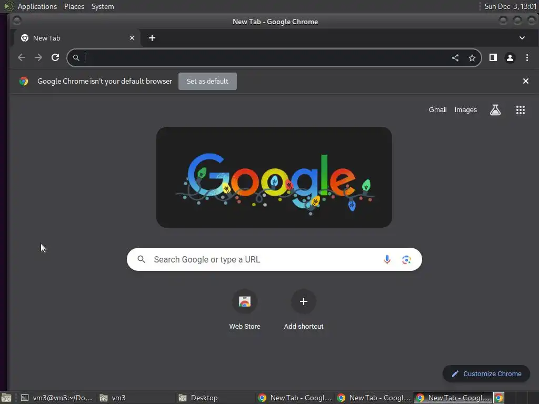Open Chrome's three-dot menu
Viewport: 539px width, 404px height.
(527, 57)
